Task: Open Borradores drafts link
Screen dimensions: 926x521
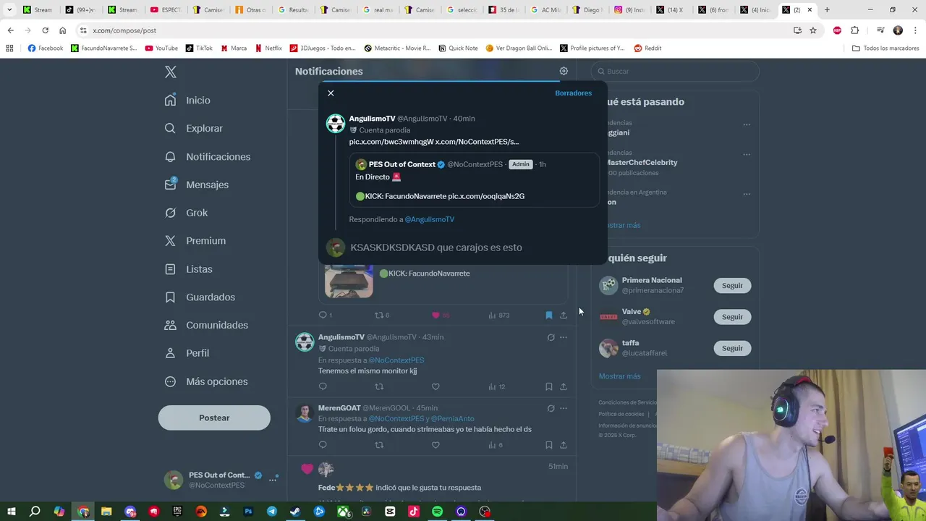Action: [x=573, y=93]
